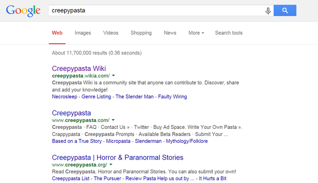This screenshot has width=318, height=183.
Task: Expand arrow beside creepypasta.wikia.com URL
Action: point(114,75)
